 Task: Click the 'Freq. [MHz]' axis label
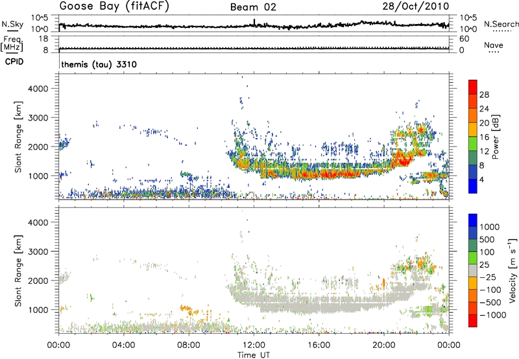click(12, 44)
